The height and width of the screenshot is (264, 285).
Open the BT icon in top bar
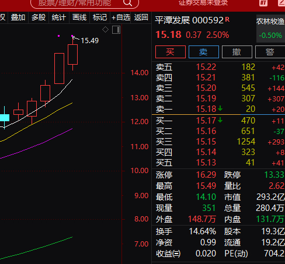(263, 3)
